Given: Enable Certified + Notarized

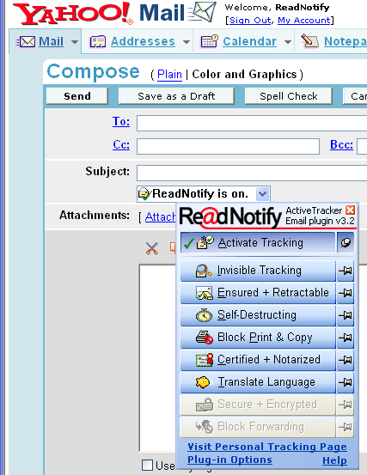Looking at the screenshot, I should pyautogui.click(x=258, y=360).
